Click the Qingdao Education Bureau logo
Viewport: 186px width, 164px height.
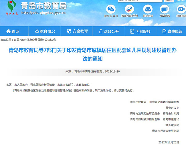pos(12,8)
